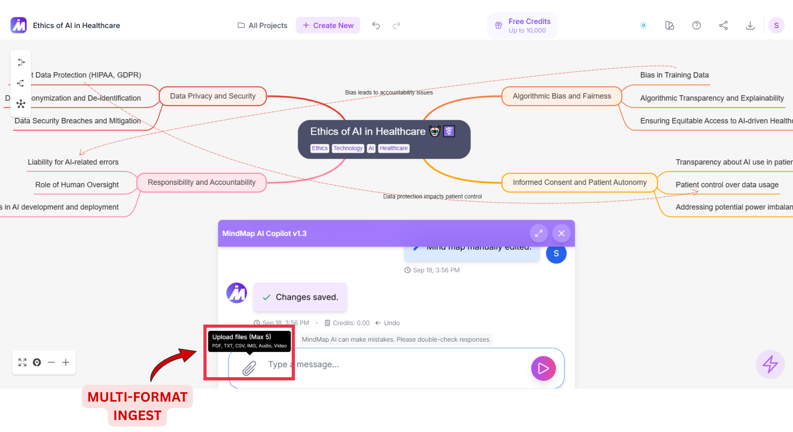Screen dimensions: 793x432
Task: Open the user profile avatar S
Action: (776, 26)
